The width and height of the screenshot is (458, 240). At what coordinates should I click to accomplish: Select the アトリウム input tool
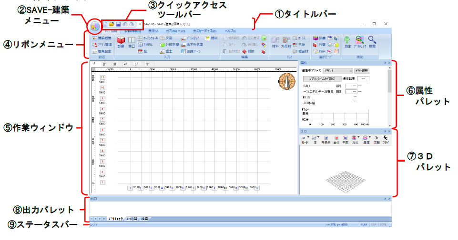click(x=145, y=45)
